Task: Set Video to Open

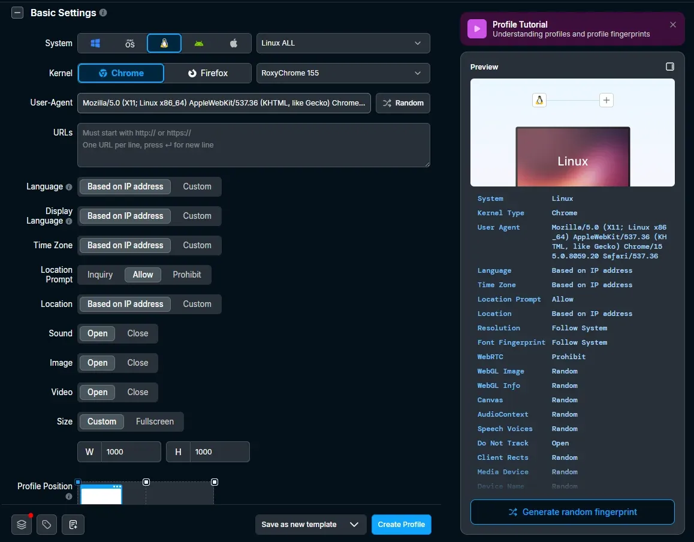Action: pos(97,392)
